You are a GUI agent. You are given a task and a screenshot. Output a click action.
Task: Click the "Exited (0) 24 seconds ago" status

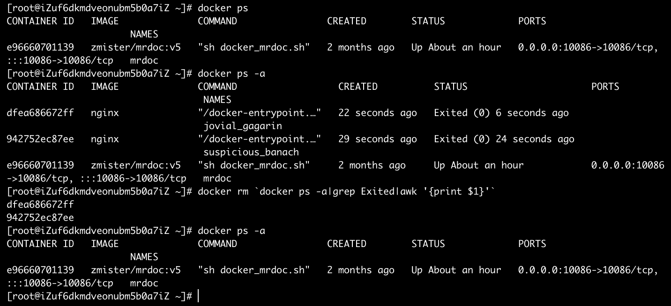coord(504,139)
